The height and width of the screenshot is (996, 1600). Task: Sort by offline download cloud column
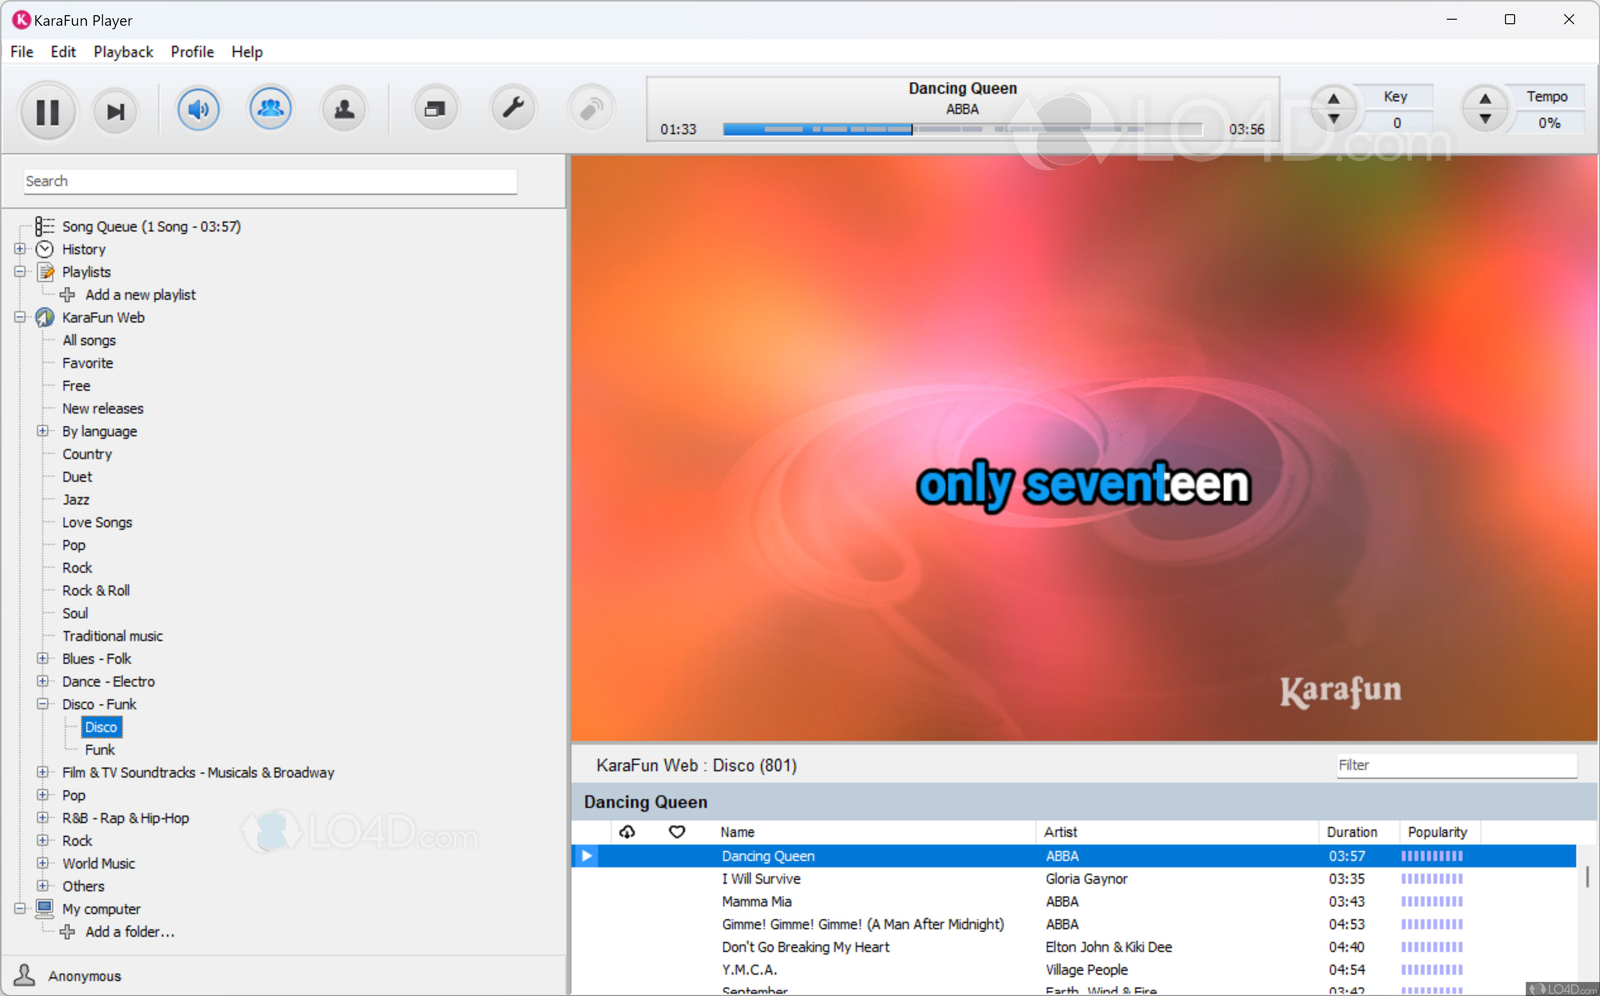click(x=626, y=832)
